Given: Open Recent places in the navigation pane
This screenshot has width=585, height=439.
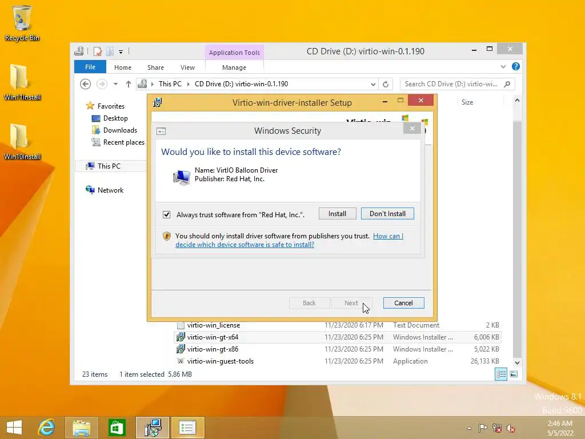Looking at the screenshot, I should (123, 142).
